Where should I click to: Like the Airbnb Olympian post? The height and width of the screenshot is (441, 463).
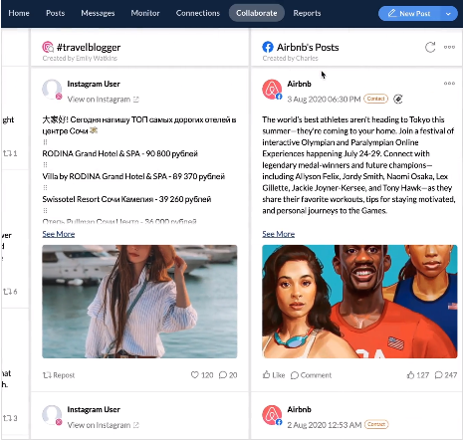[x=274, y=375]
